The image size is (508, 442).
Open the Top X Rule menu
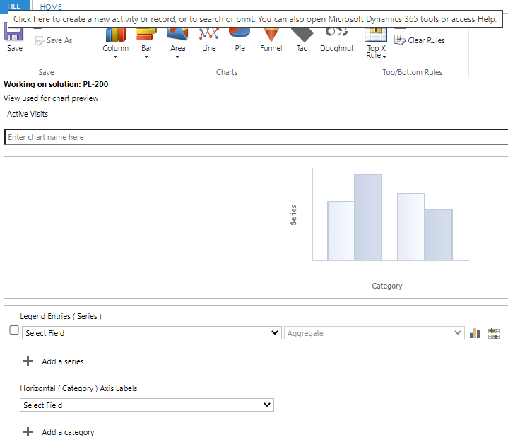click(376, 44)
